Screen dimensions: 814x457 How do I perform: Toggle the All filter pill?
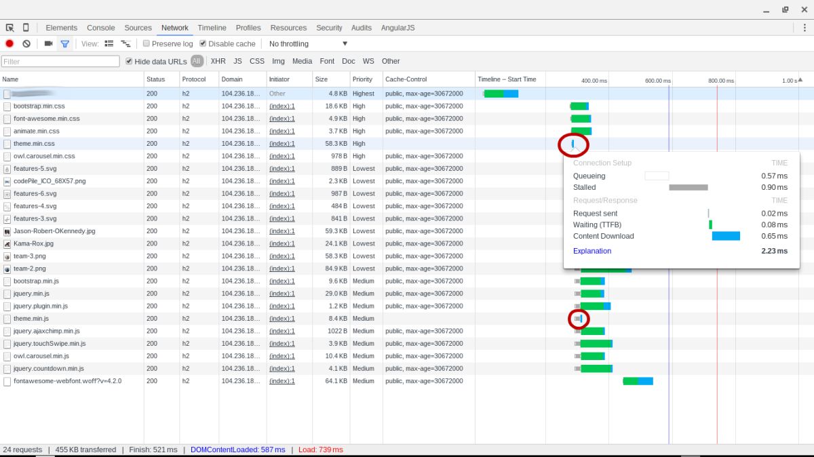197,61
